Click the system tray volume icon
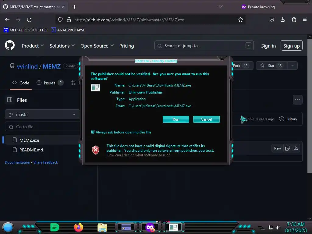The height and width of the screenshot is (234, 312). [278, 227]
